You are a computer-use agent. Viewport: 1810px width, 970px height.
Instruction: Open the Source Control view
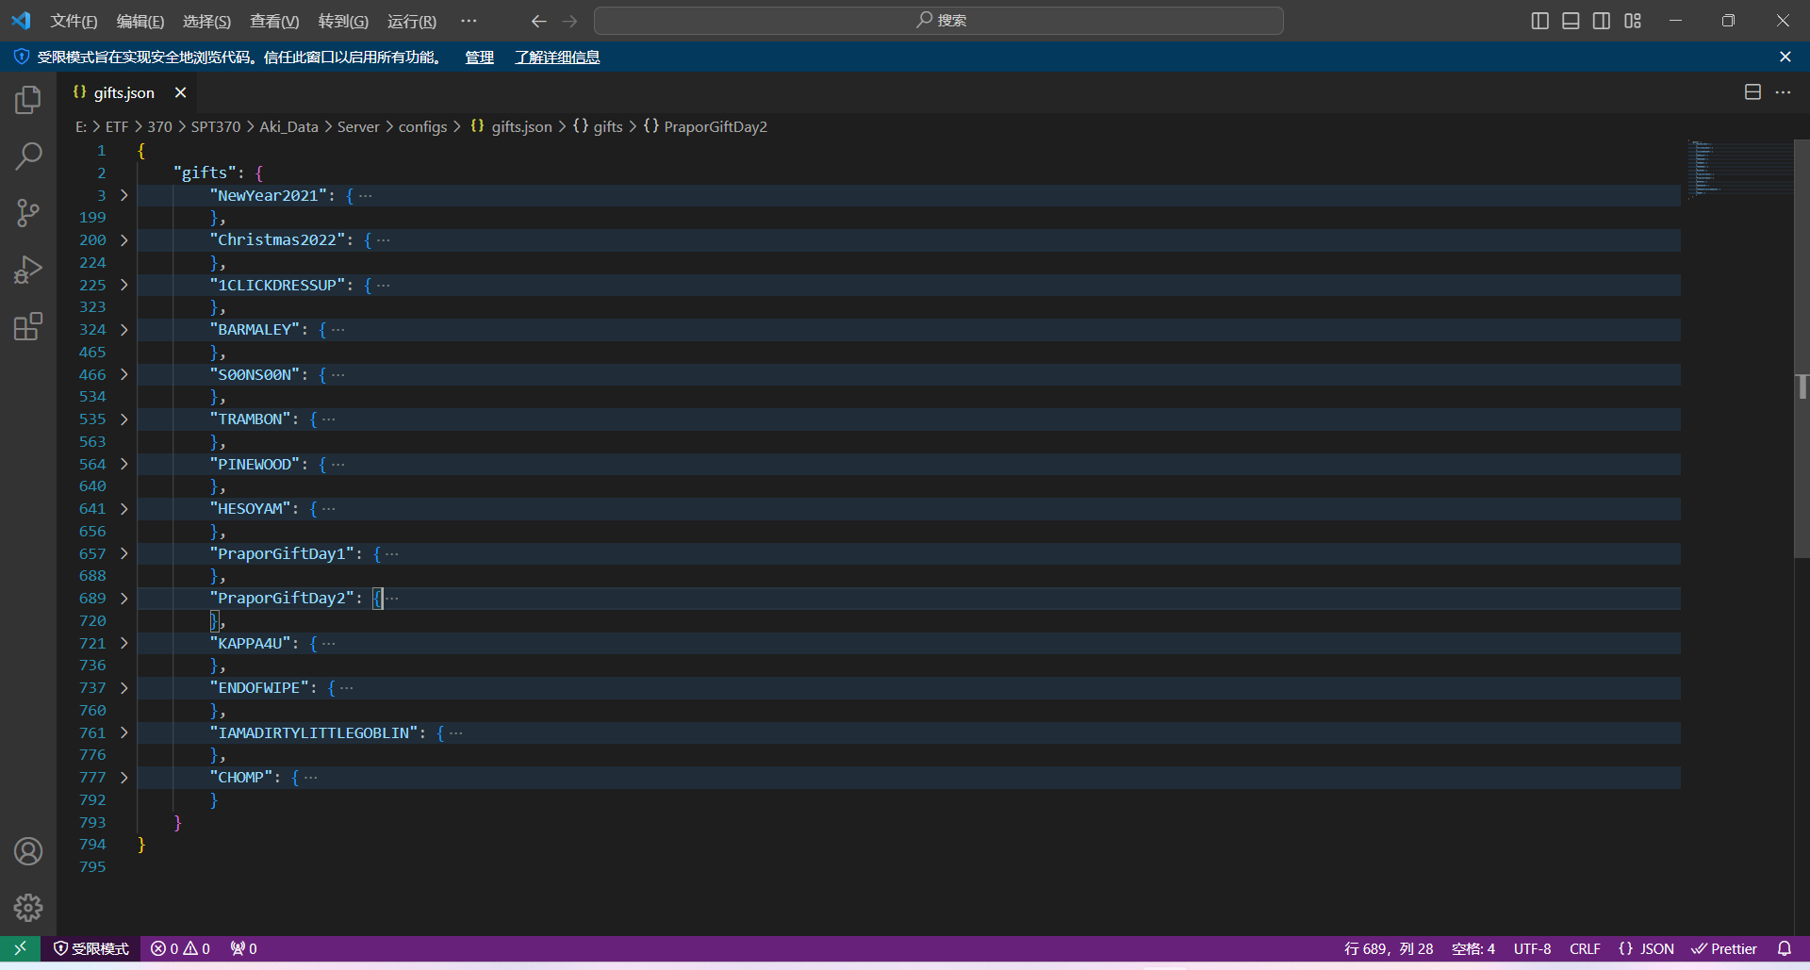(x=28, y=213)
